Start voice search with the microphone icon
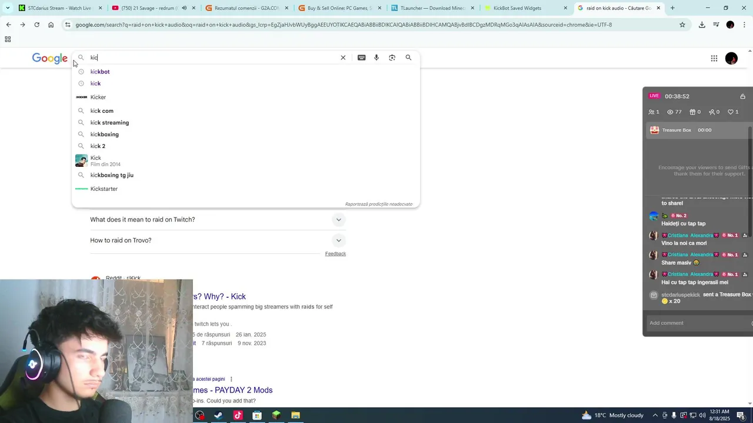Screen dimensions: 753x423 (376, 58)
